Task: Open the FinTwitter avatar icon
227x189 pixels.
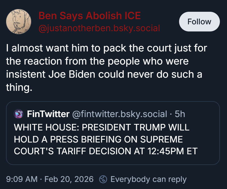Action: 19,114
